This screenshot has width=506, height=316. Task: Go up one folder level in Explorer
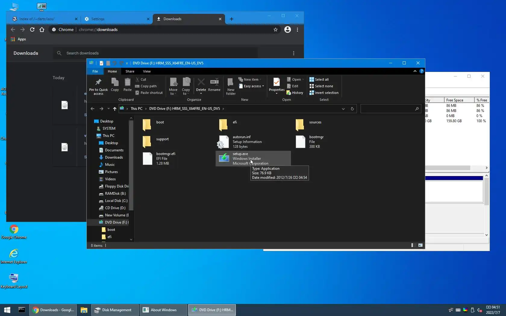114,109
